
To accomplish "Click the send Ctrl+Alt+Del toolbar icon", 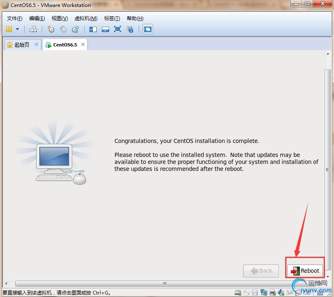I will [x=33, y=29].
